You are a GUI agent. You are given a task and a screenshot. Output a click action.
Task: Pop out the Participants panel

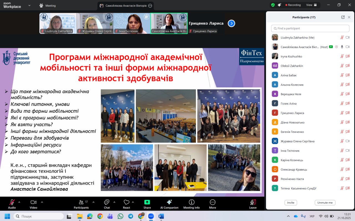[x=343, y=17]
